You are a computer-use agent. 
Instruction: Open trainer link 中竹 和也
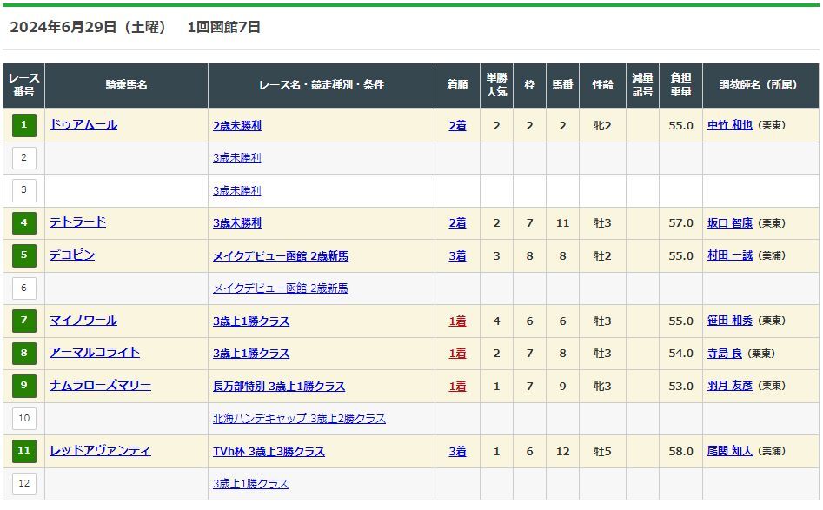coord(730,125)
